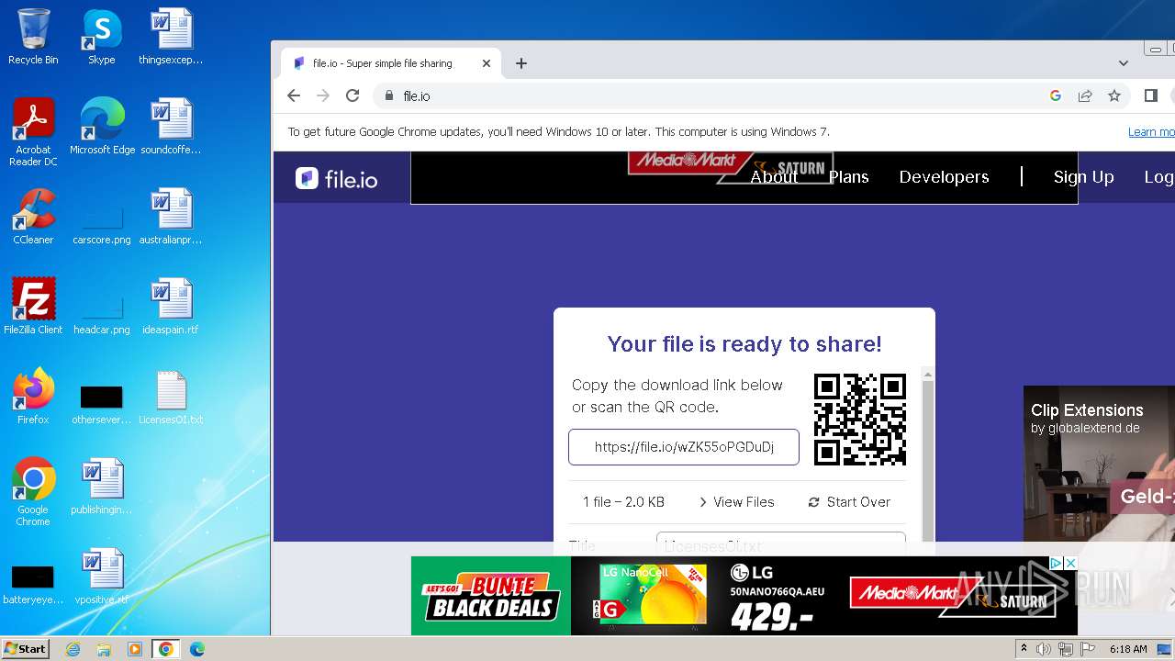Open Windows Explorer from the taskbar
The height and width of the screenshot is (661, 1175).
(x=104, y=649)
